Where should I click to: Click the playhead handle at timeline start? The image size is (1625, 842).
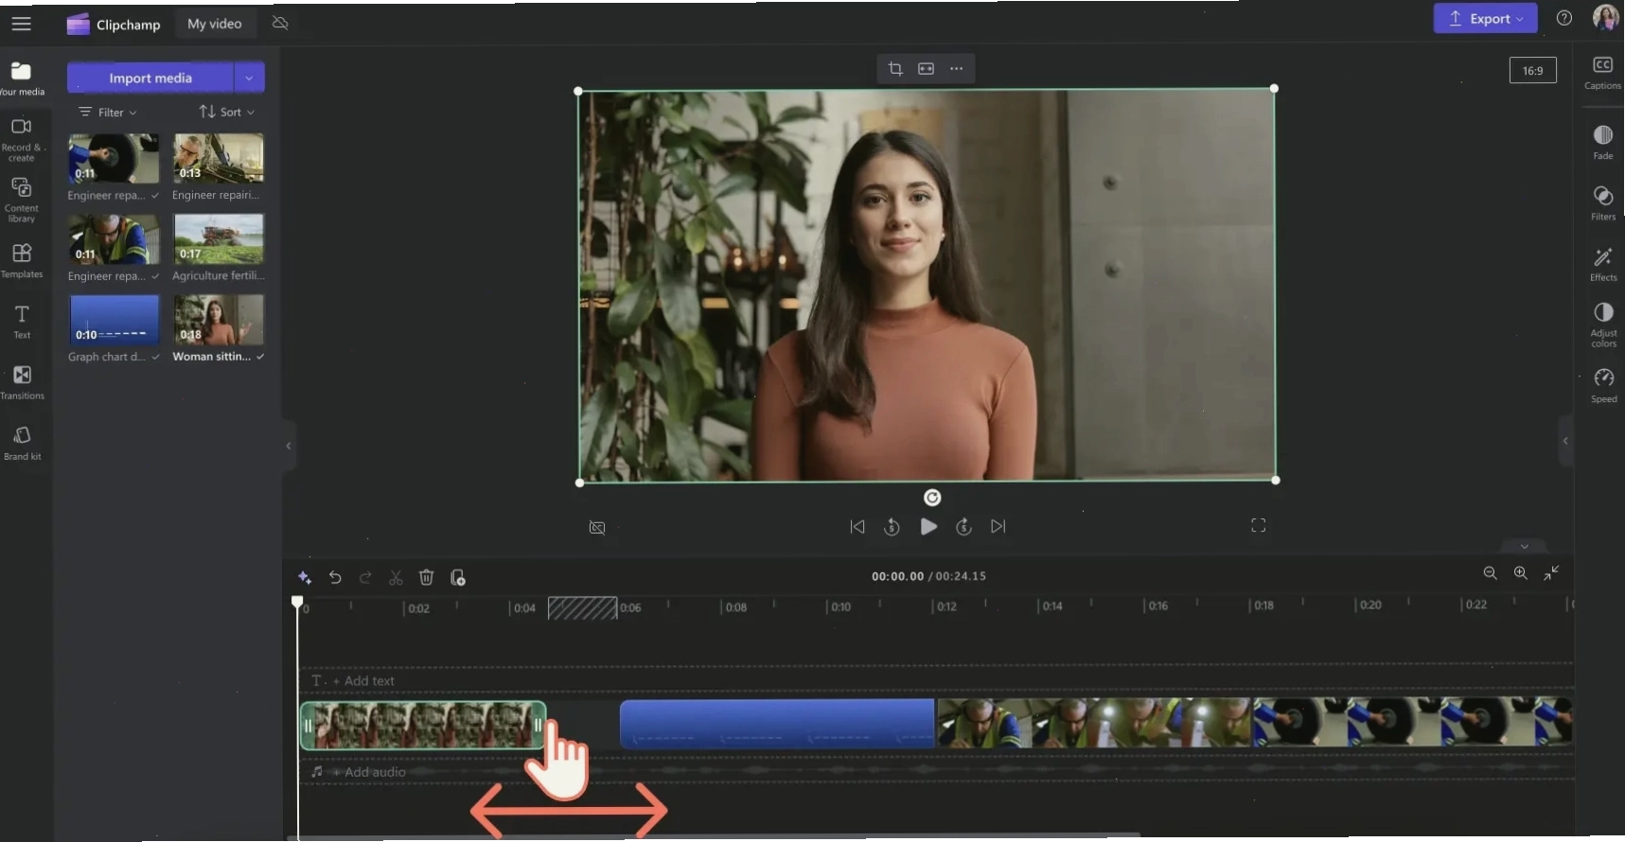(x=297, y=602)
